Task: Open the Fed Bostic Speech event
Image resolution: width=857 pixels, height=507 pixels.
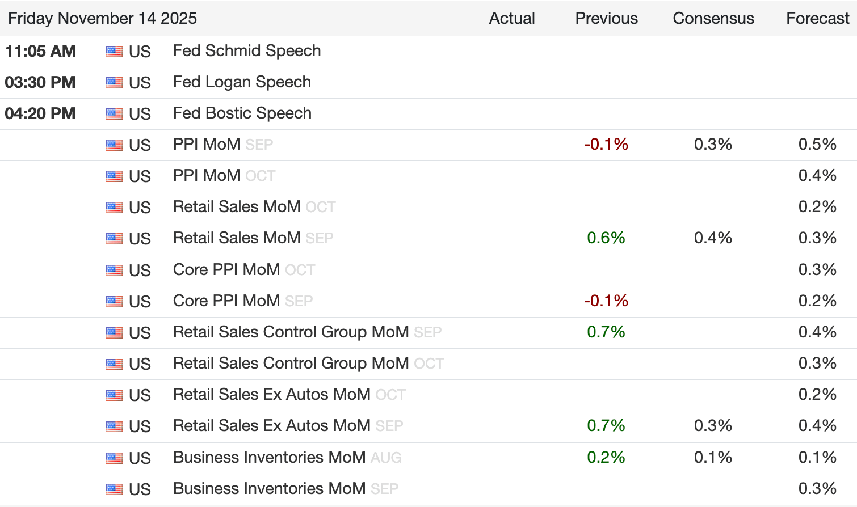Action: (242, 113)
